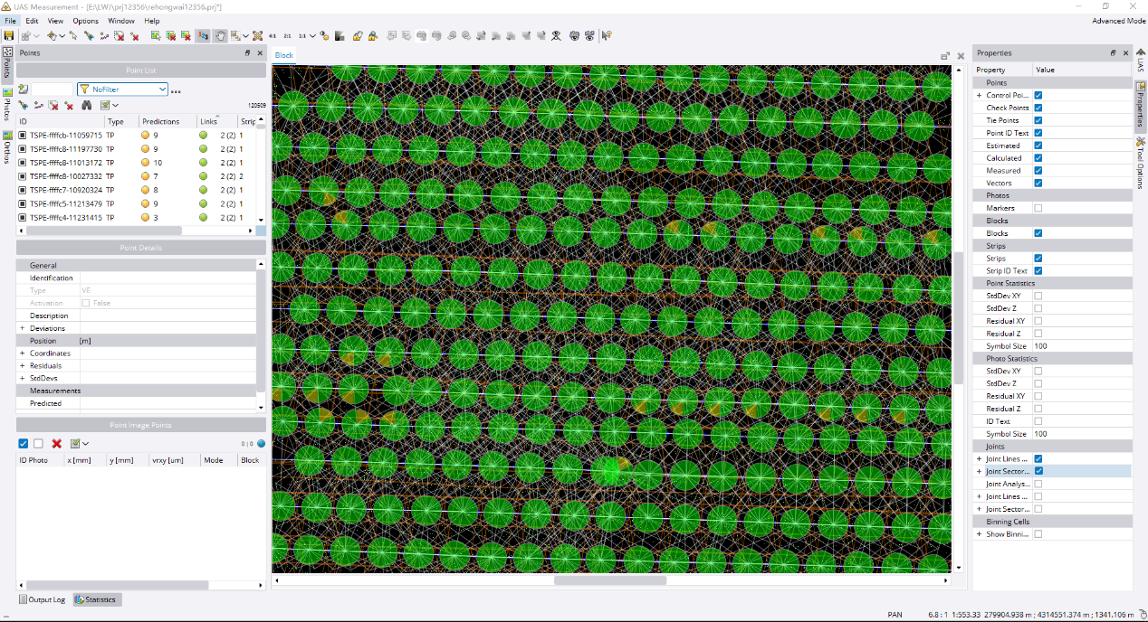Screen dimensions: 1148x622
Task: Click the red X delete icon in Point Image Points
Action: [x=56, y=443]
